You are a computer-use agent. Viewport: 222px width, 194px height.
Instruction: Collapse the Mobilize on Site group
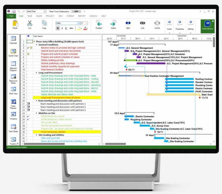tap(36, 113)
